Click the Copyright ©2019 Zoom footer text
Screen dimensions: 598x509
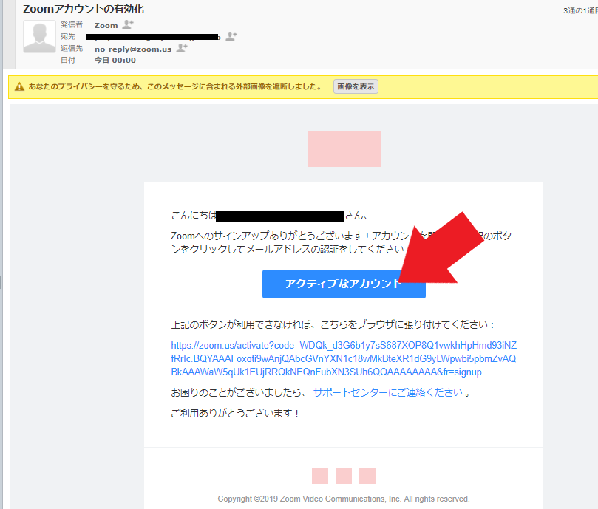click(x=344, y=499)
